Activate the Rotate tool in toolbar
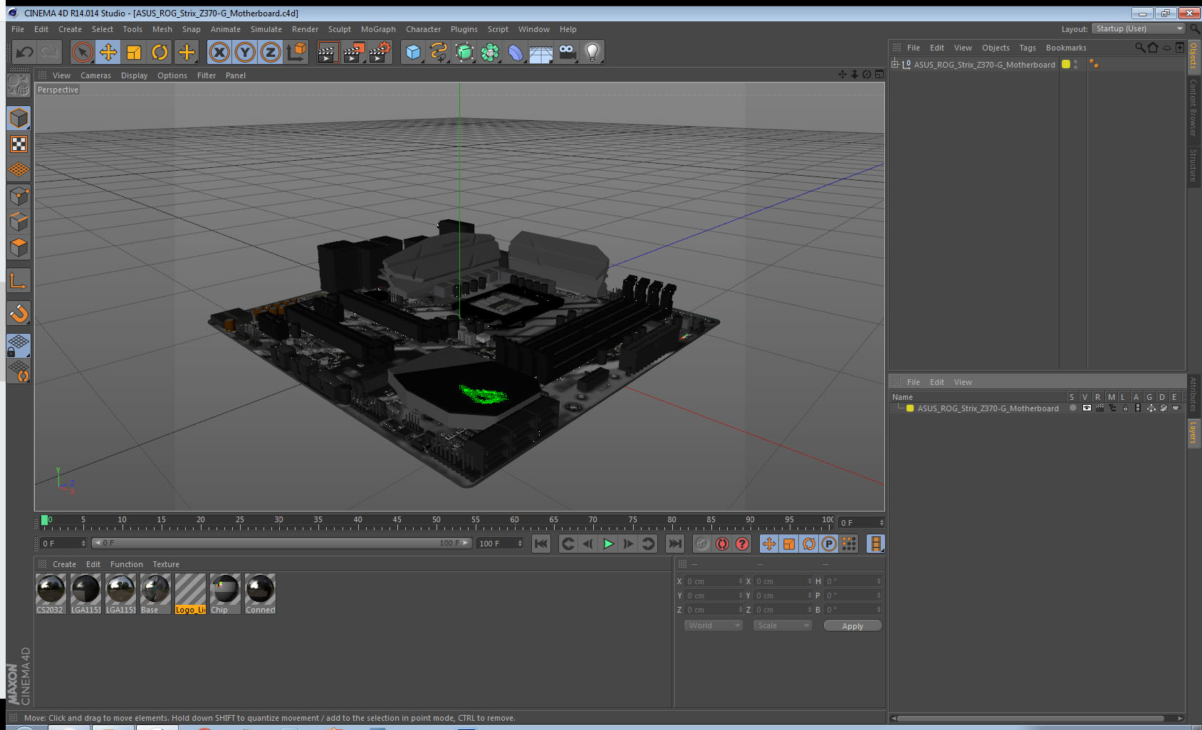Viewport: 1202px width, 730px height. point(160,52)
